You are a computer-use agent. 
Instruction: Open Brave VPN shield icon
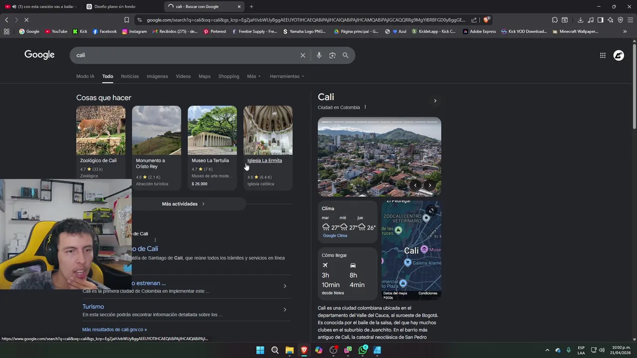click(x=621, y=20)
